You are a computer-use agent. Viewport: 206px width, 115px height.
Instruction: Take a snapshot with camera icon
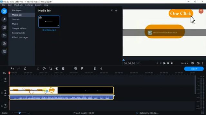point(198,63)
